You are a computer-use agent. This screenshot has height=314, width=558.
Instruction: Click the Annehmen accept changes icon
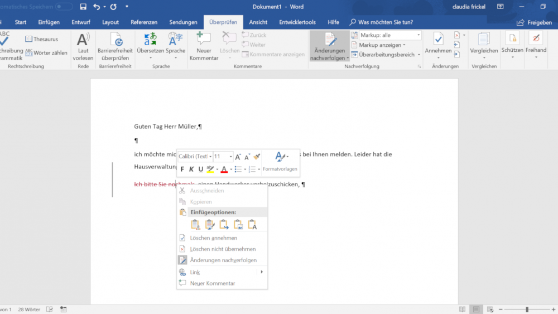point(439,39)
